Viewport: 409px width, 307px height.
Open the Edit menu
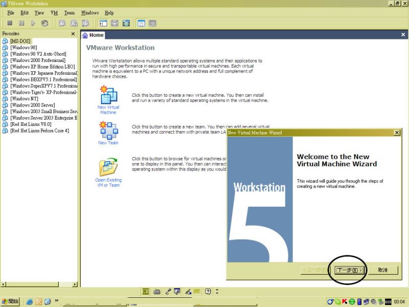tap(25, 13)
